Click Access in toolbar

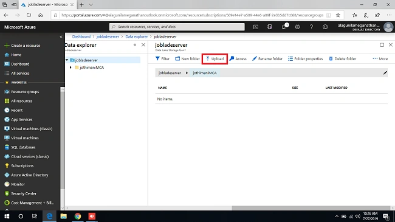pos(238,59)
